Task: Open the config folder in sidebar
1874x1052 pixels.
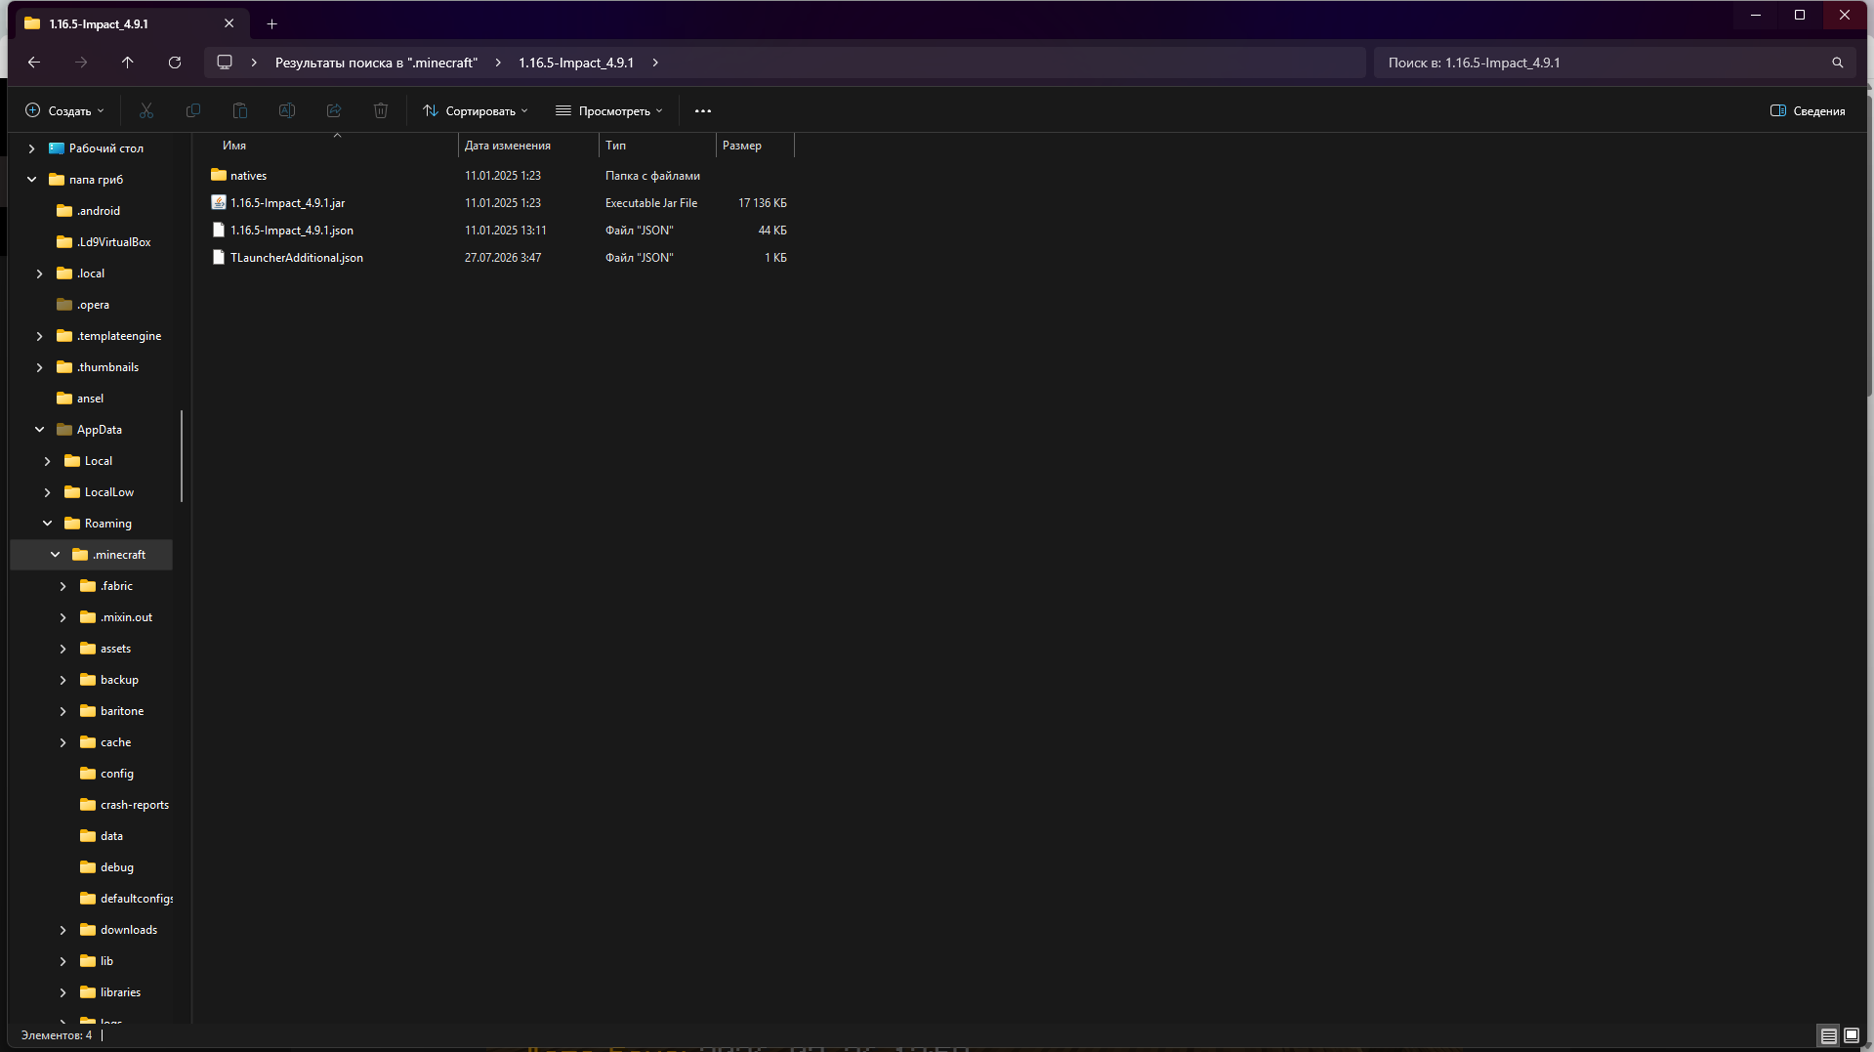Action: click(106, 774)
